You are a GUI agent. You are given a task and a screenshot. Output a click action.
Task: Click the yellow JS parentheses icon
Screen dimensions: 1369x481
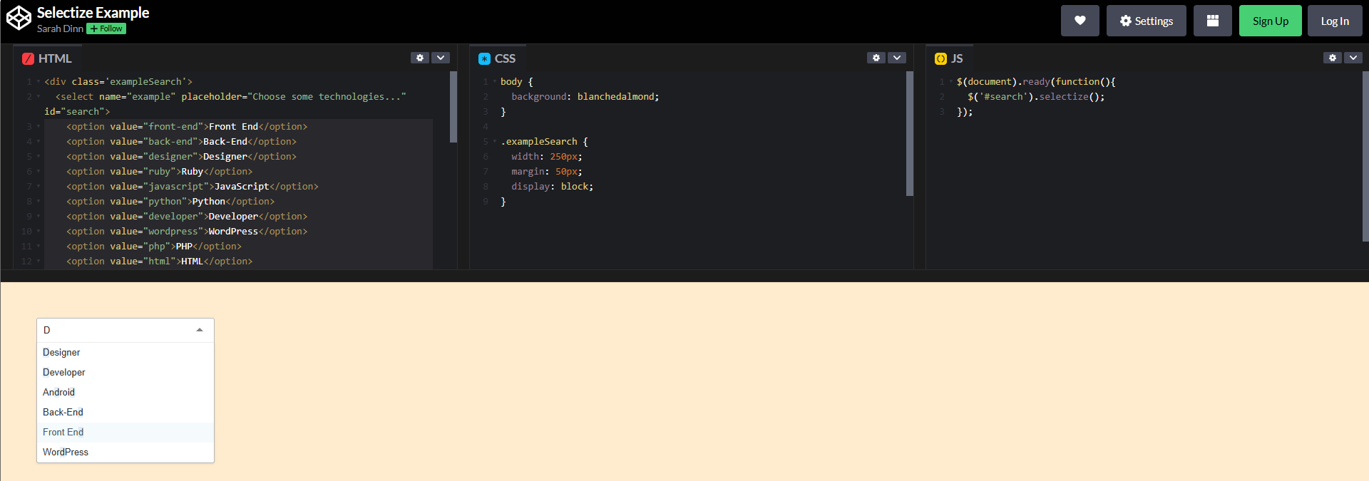940,59
